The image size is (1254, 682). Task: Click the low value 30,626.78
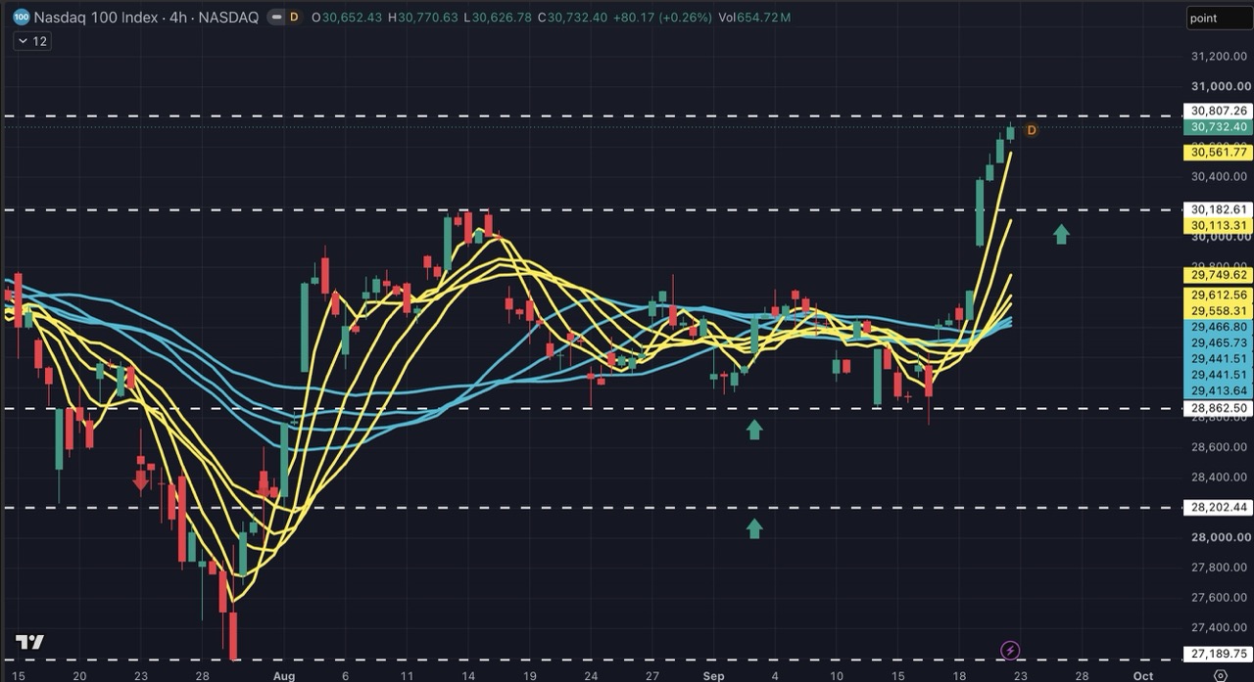(503, 18)
